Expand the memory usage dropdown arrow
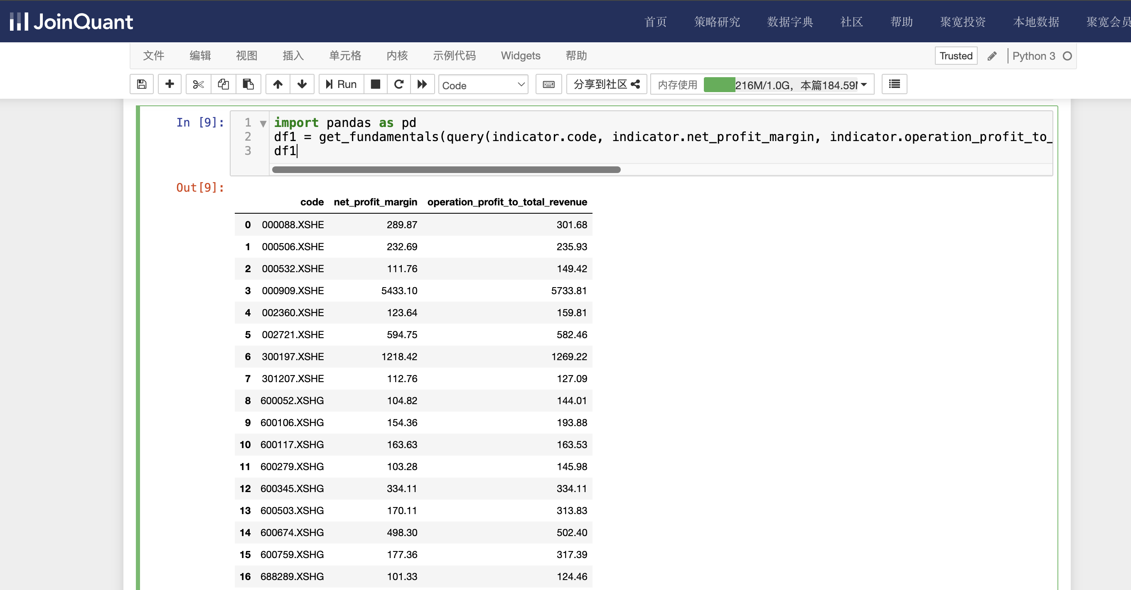 (863, 85)
